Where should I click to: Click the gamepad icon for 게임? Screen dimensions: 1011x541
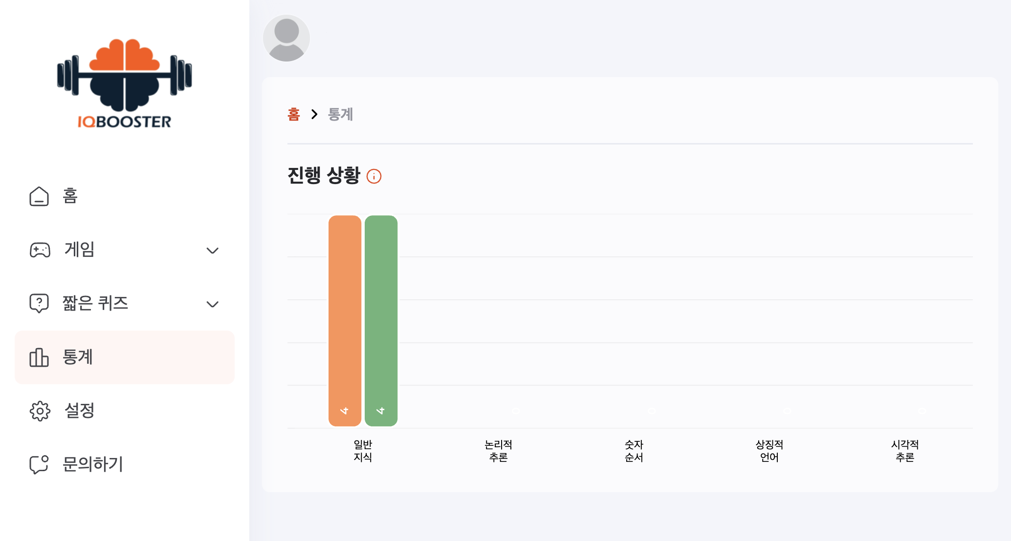point(40,250)
